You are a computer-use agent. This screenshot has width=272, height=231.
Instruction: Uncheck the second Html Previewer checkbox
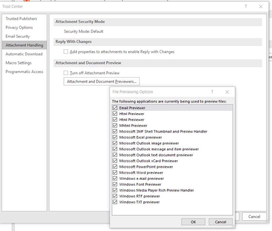tap(115, 120)
